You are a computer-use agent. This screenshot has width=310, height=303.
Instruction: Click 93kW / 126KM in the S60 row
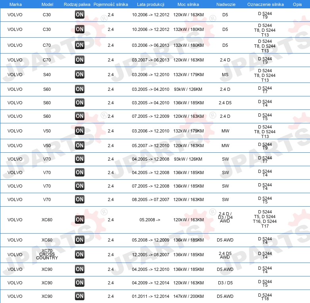pos(188,89)
